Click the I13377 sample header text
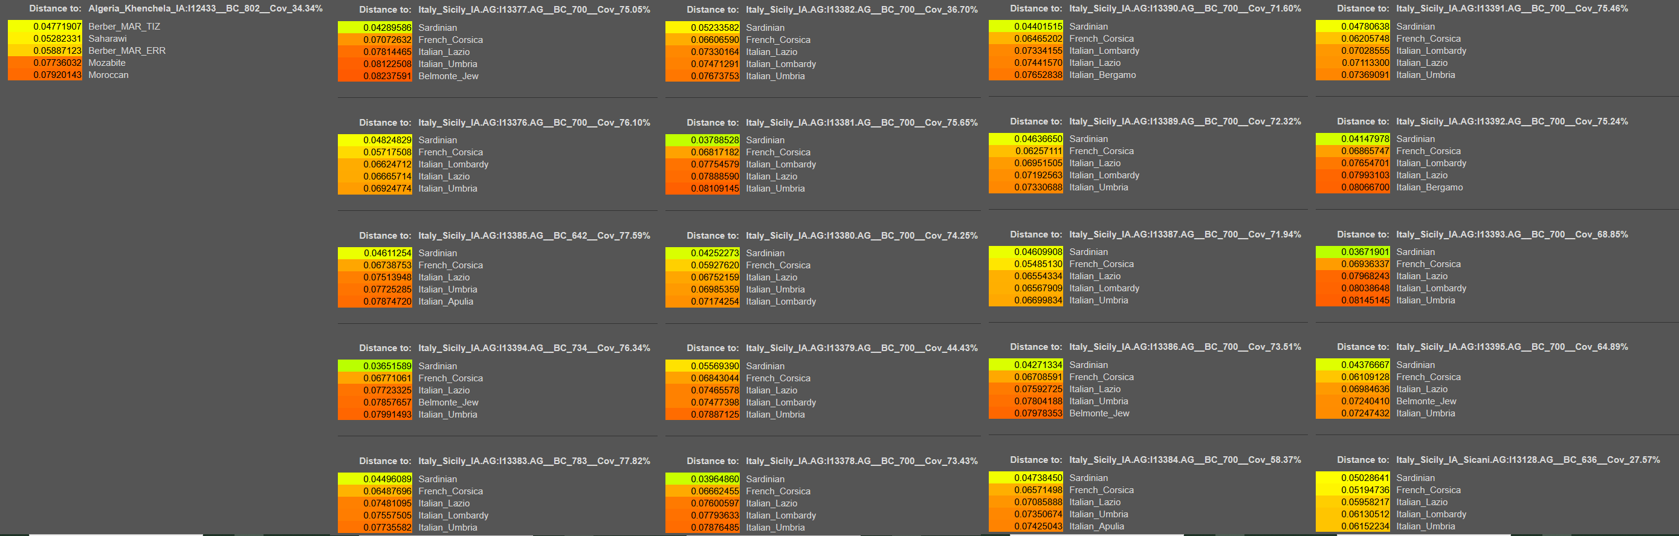The width and height of the screenshot is (1679, 536). click(534, 10)
